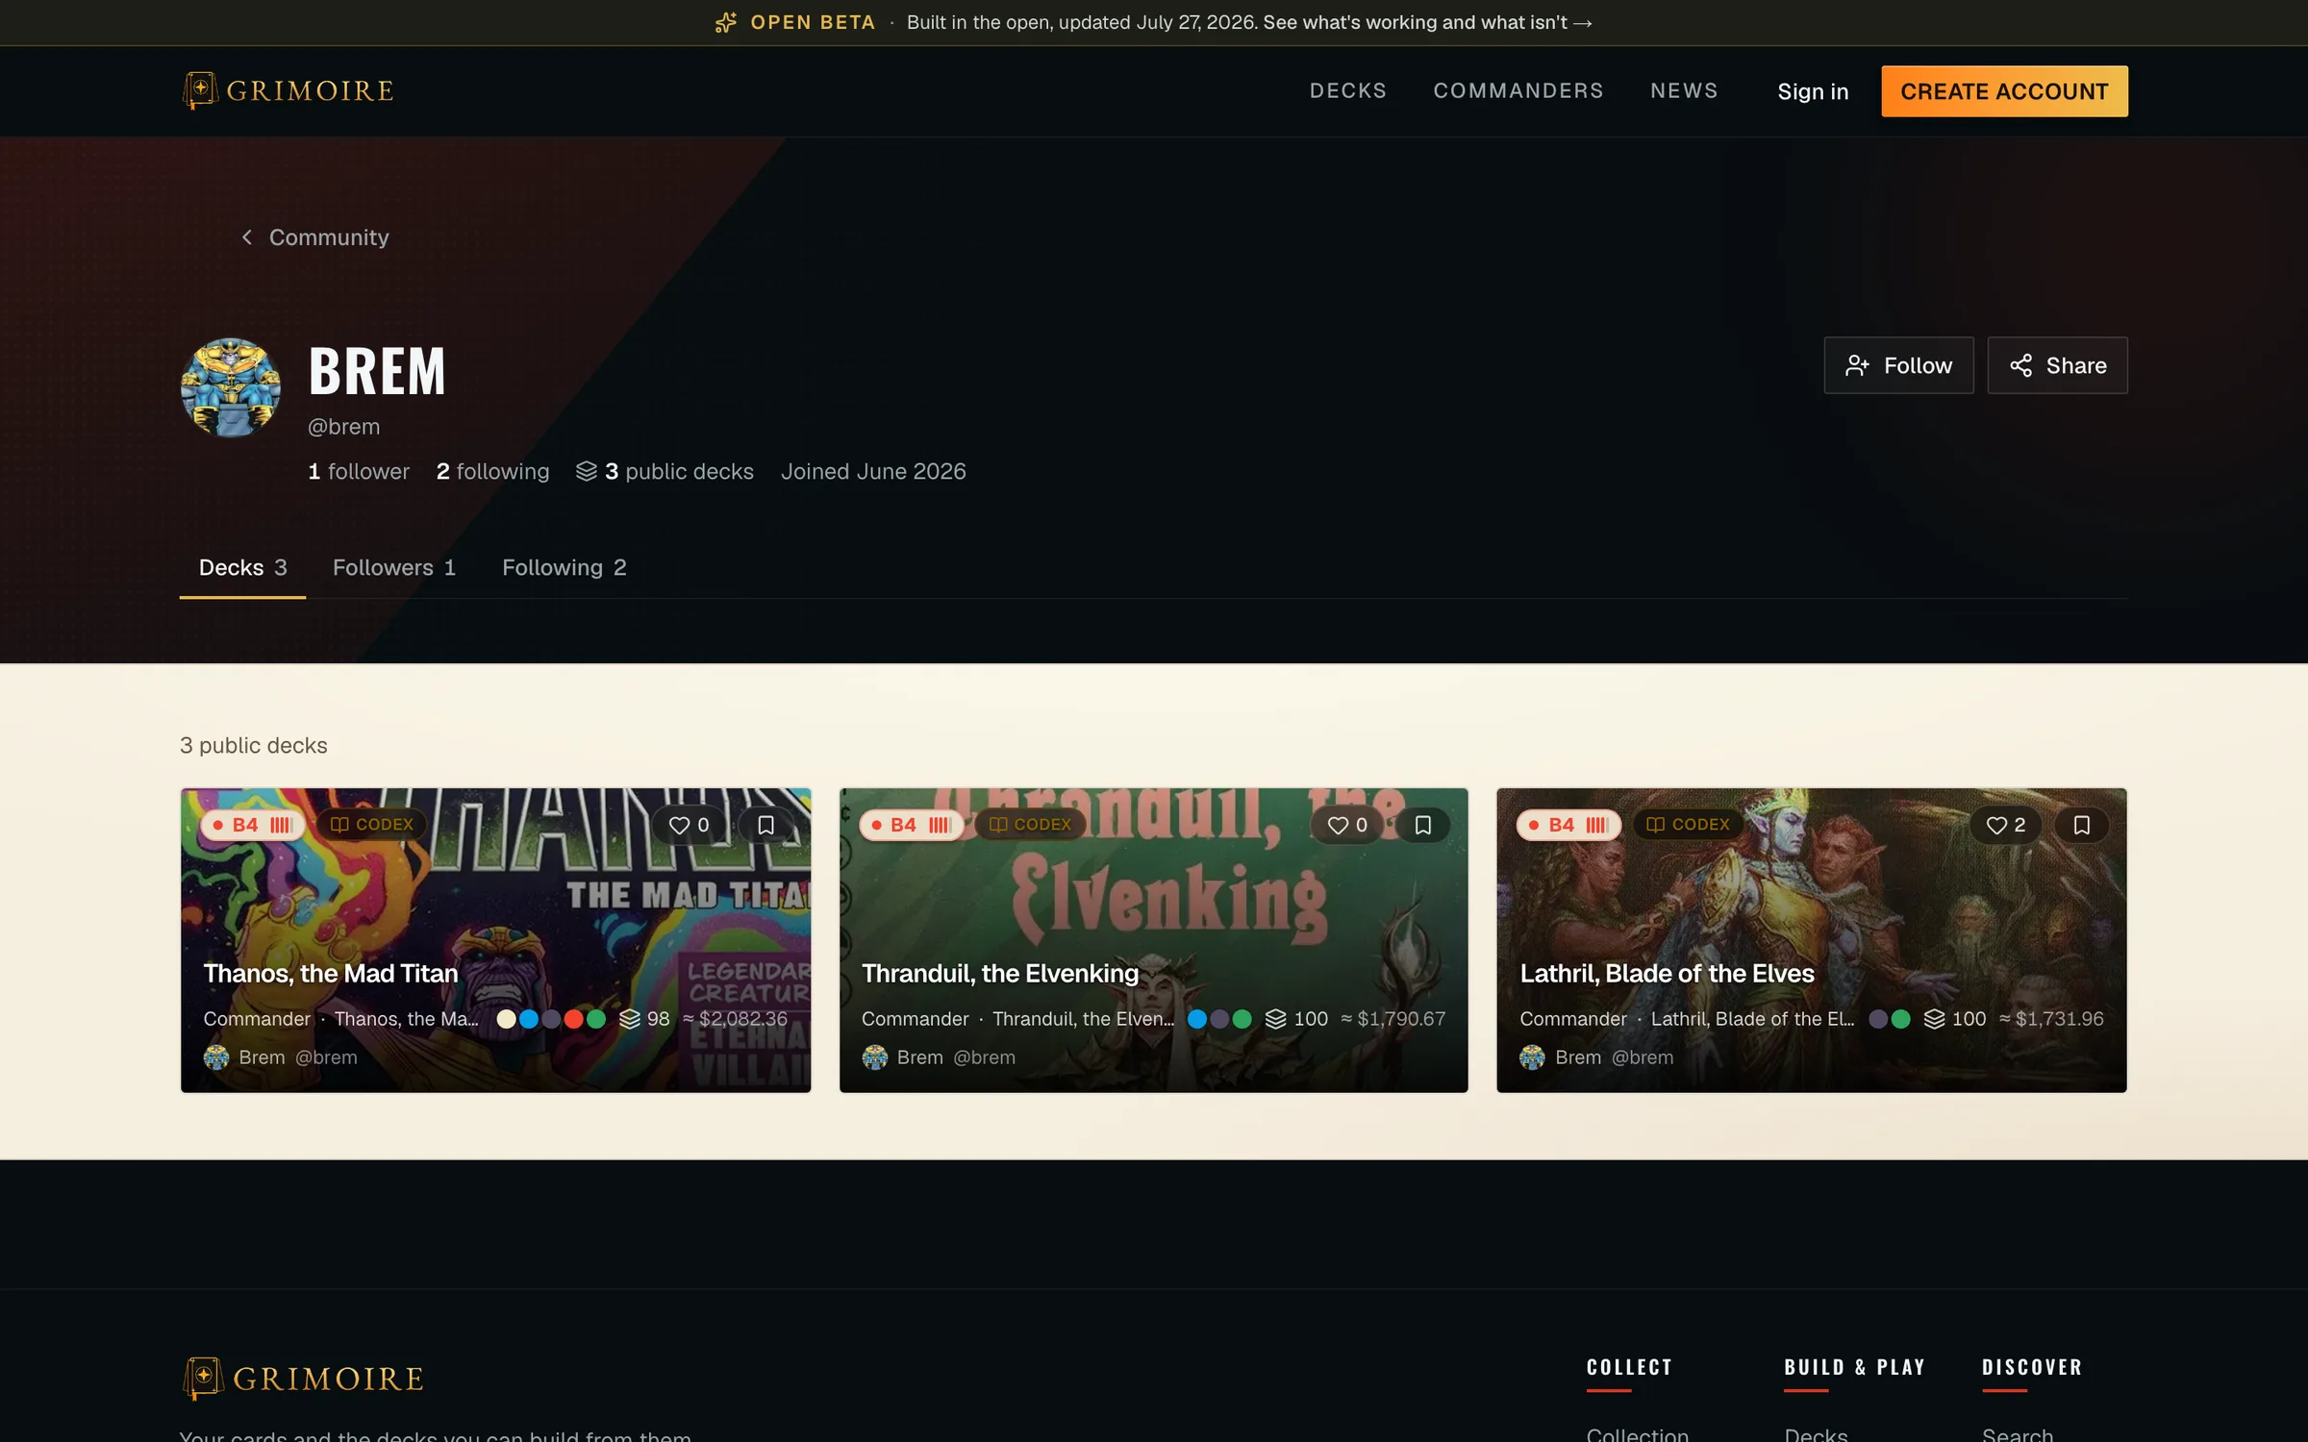Click the B4 bracket badge on Thranduil deck
The width and height of the screenshot is (2308, 1442).
[x=911, y=825]
